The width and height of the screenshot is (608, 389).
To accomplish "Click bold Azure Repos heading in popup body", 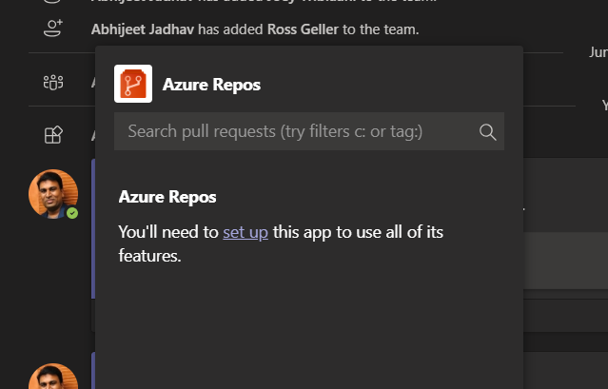I will pos(167,198).
